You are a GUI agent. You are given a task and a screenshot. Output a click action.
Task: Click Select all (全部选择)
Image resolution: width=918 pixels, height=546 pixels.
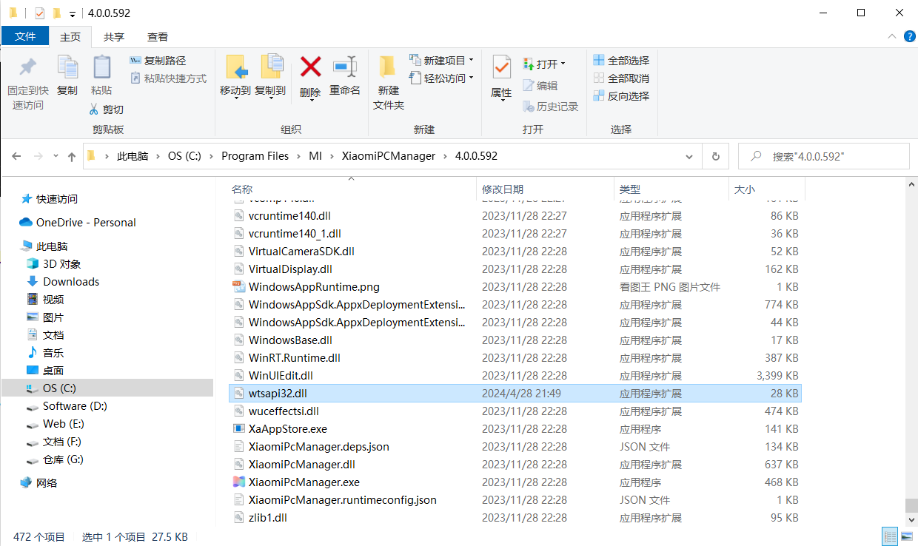(621, 61)
